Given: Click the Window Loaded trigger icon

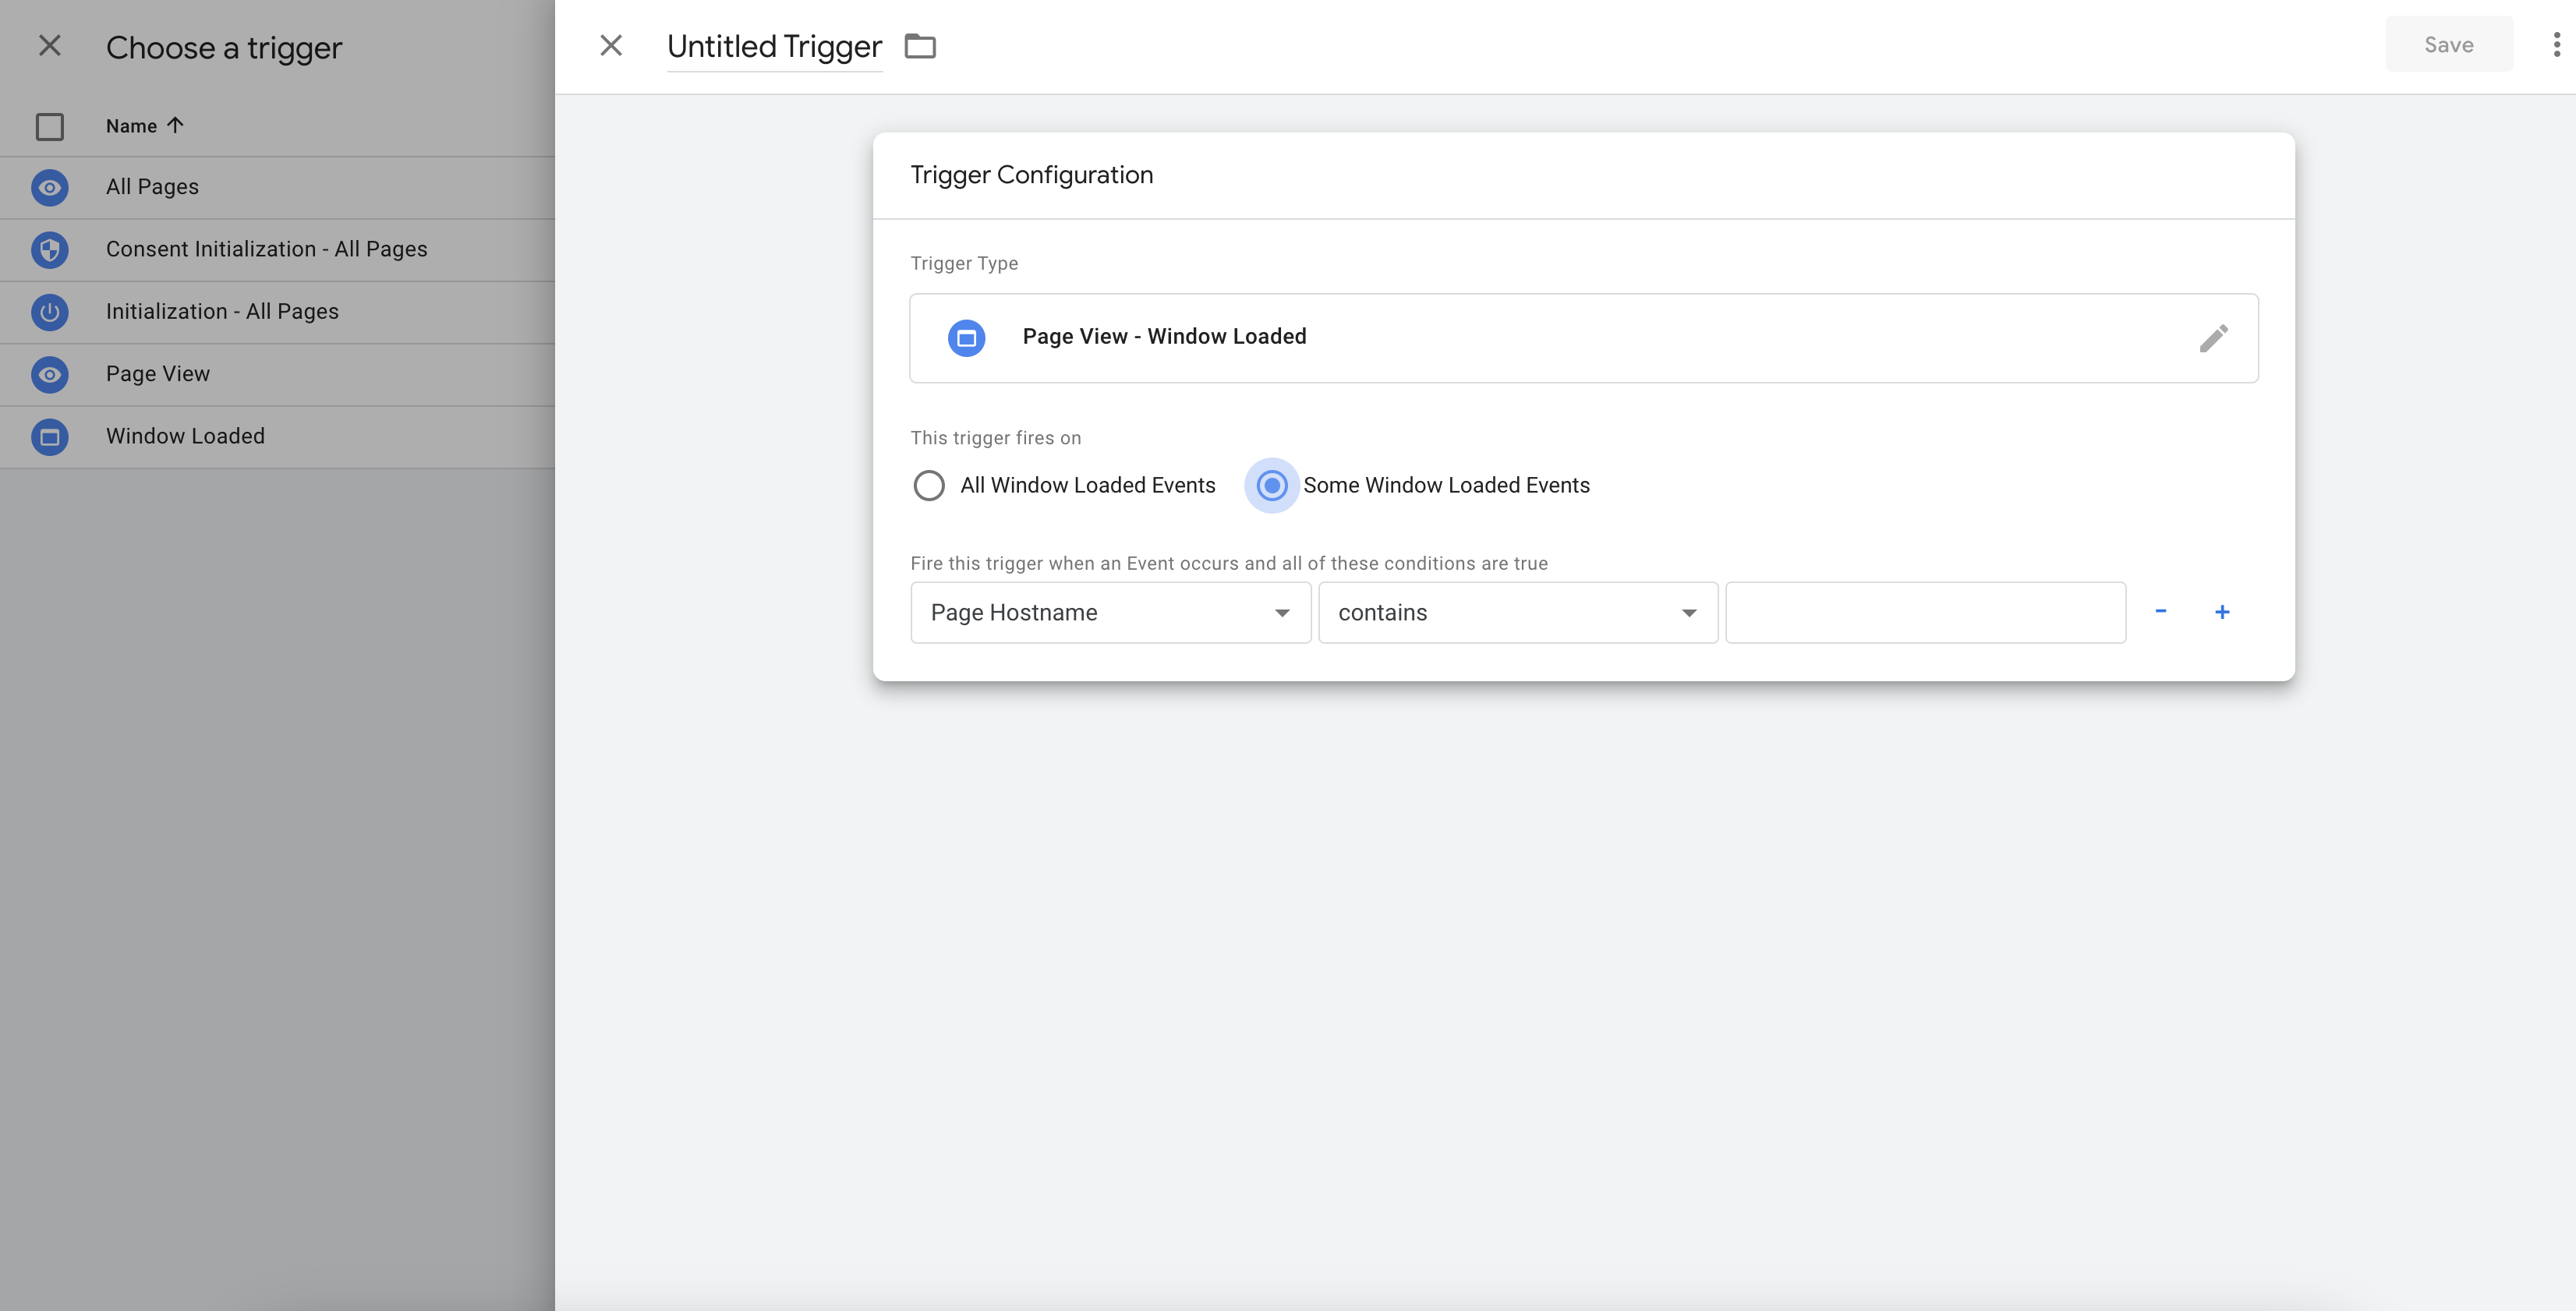Looking at the screenshot, I should click(x=50, y=437).
